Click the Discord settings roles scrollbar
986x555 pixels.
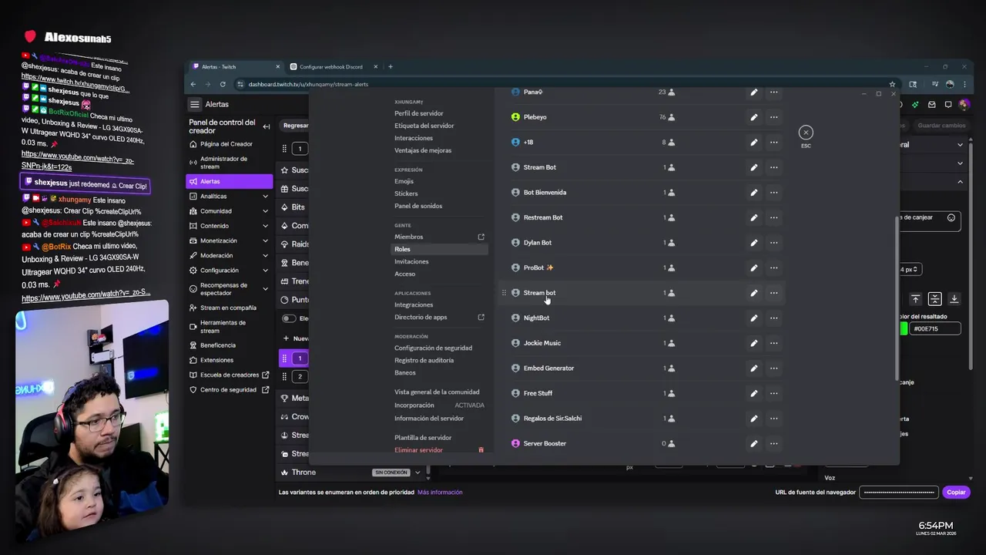[x=895, y=297]
